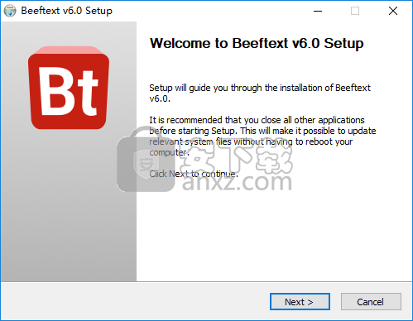Viewport: 413px width, 321px height.
Task: Click the 'v6.0.' text ending the first paragraph
Action: point(160,98)
